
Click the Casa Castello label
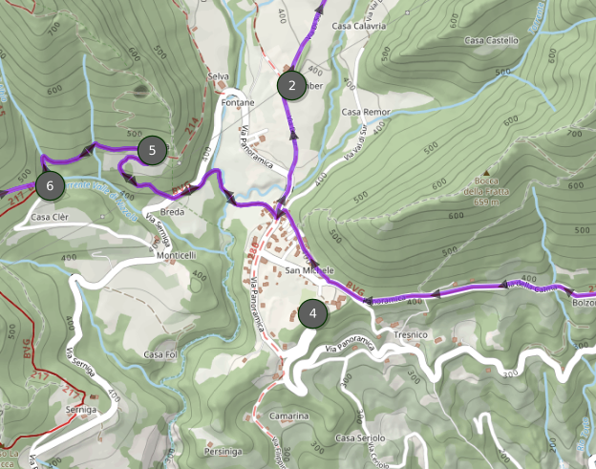[x=492, y=40]
